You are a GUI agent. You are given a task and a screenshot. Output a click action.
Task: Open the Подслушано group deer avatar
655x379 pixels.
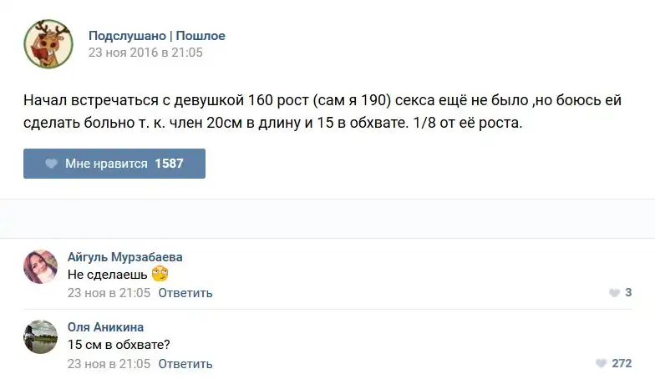48,44
